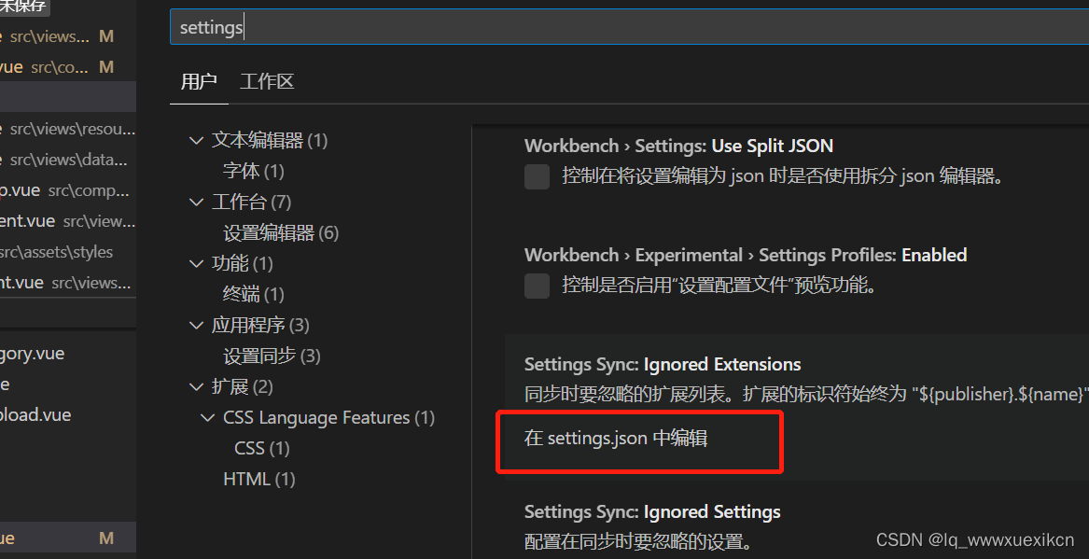This screenshot has height=559, width=1089.
Task: Select the 字体 tree item
Action: (x=253, y=171)
